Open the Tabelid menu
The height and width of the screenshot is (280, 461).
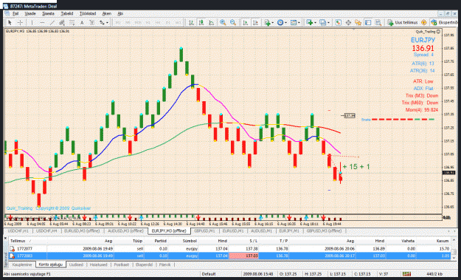tap(66, 13)
